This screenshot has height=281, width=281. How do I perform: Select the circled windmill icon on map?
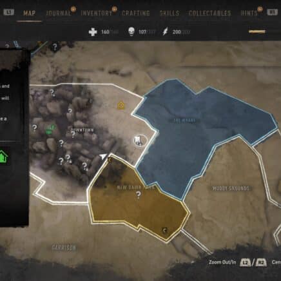(140, 140)
